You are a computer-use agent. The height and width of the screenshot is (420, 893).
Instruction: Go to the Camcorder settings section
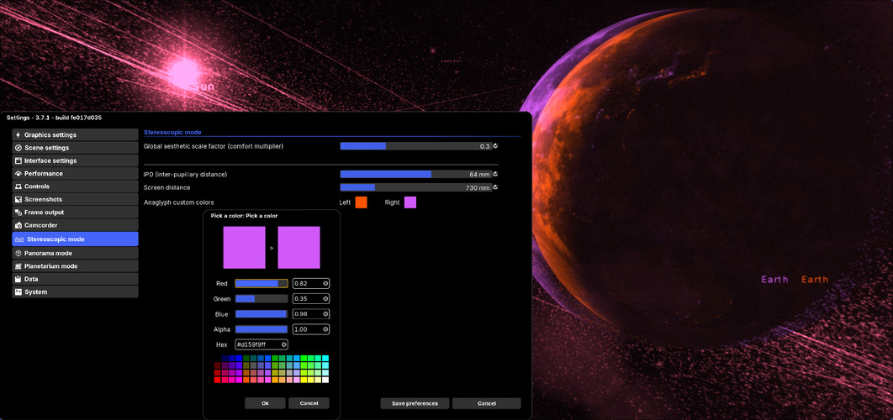click(x=75, y=225)
